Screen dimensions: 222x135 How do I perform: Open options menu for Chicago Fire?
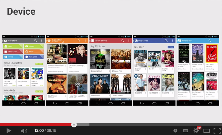click(130, 71)
